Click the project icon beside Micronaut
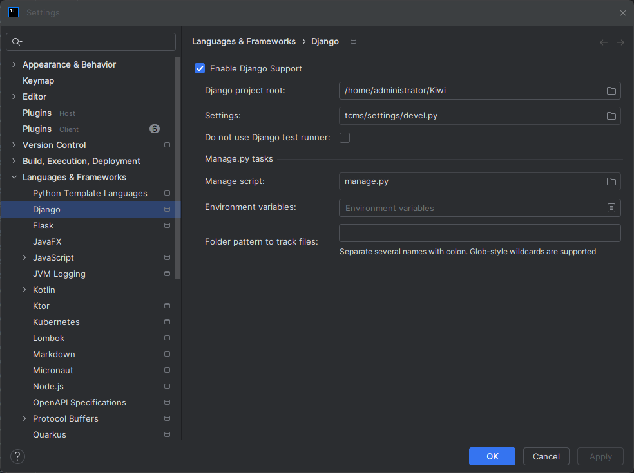The image size is (634, 473). (x=167, y=370)
